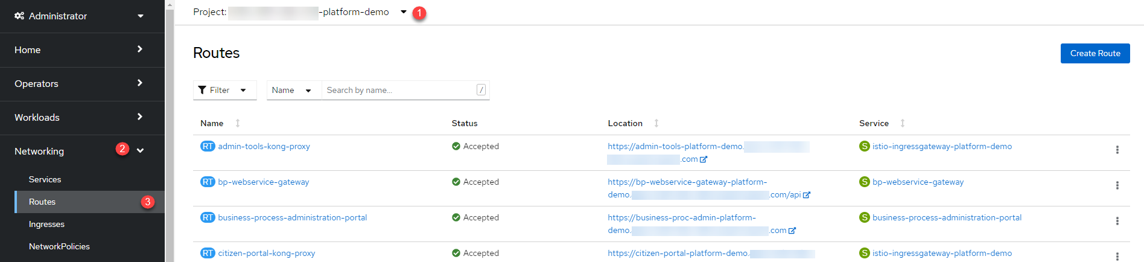
Task: Expand the Workloads navigation section
Action: coord(82,117)
